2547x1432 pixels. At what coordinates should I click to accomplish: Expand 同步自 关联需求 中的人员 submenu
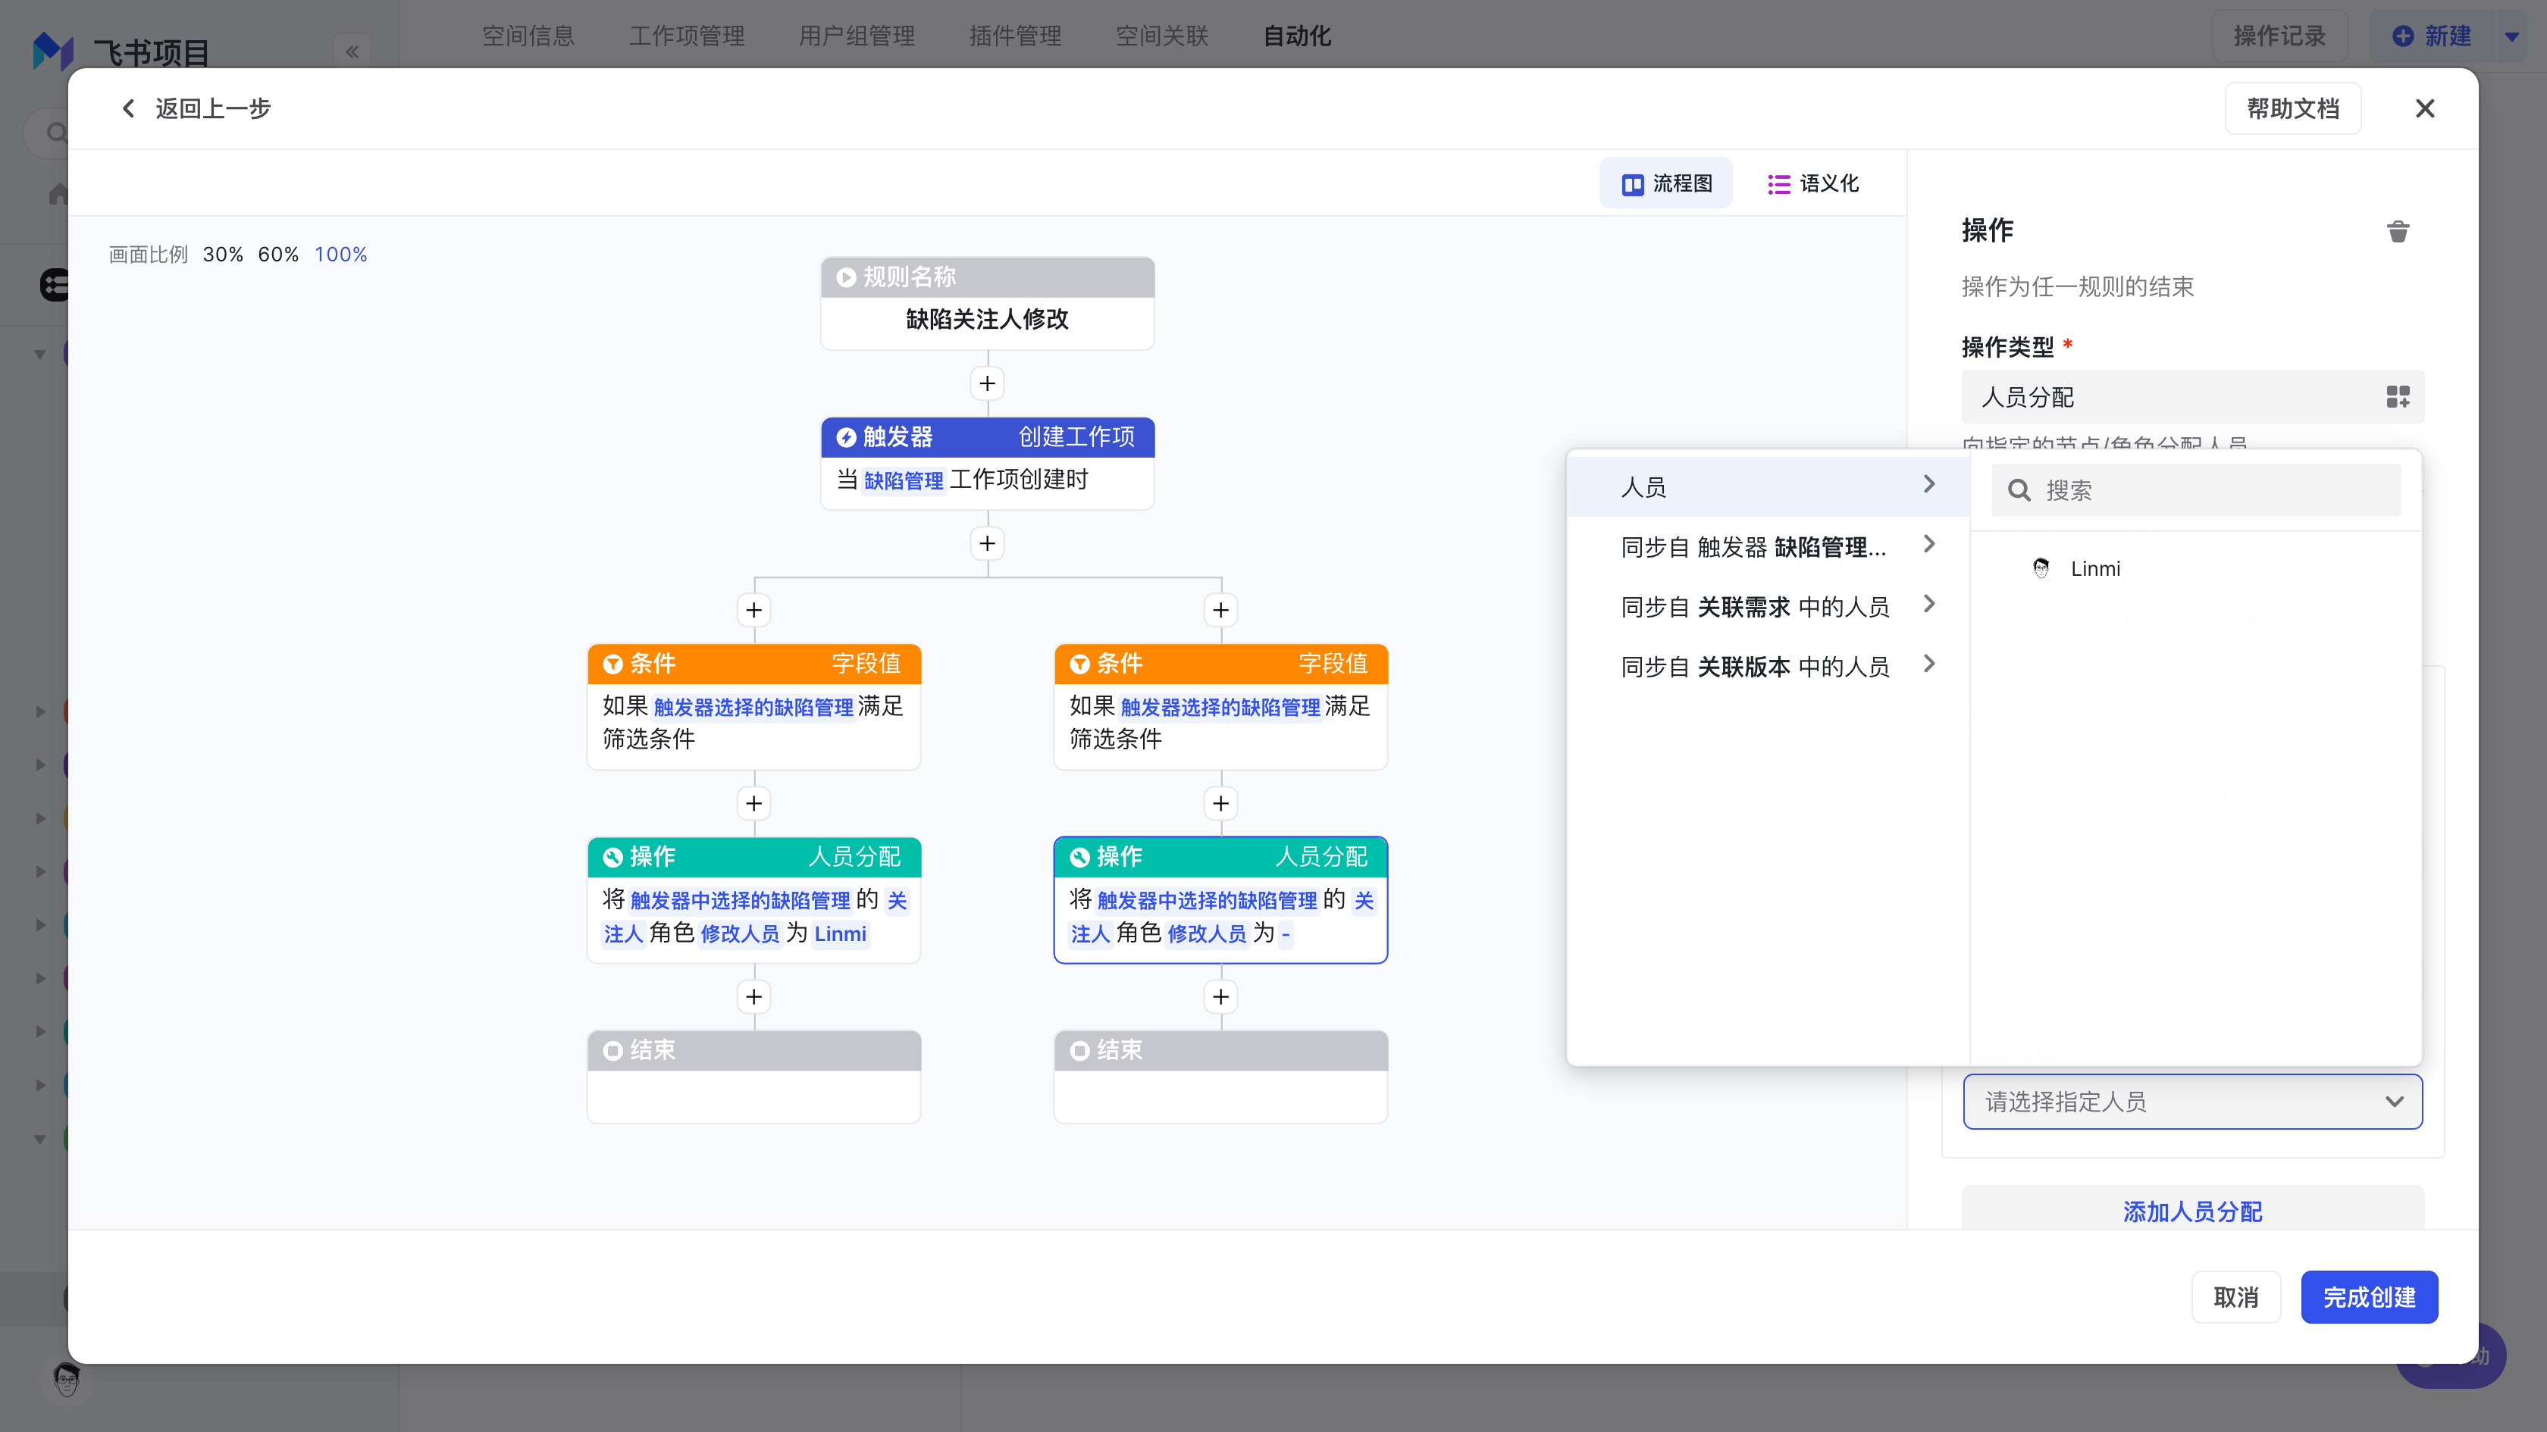(x=1768, y=607)
